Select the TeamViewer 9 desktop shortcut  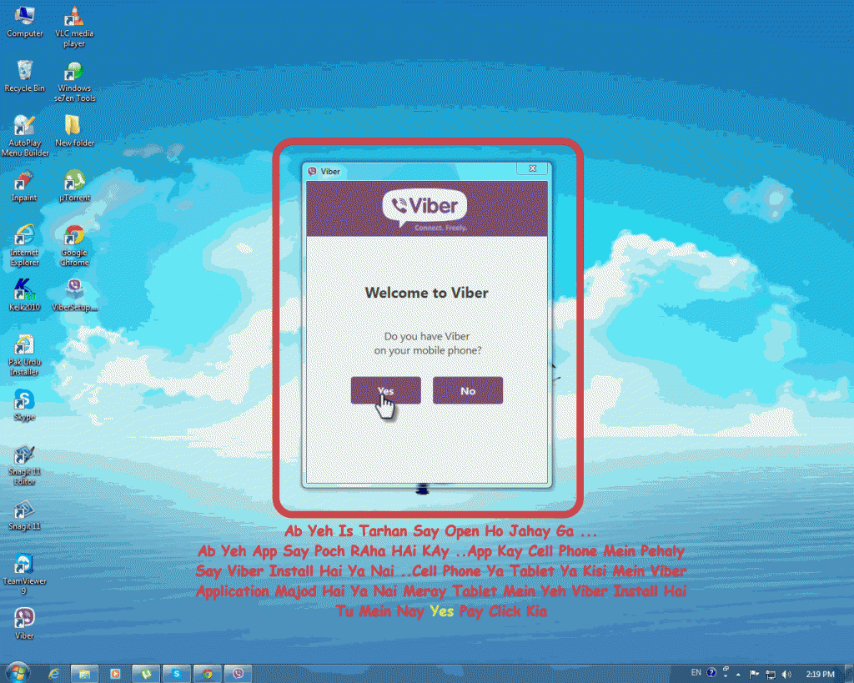[24, 575]
